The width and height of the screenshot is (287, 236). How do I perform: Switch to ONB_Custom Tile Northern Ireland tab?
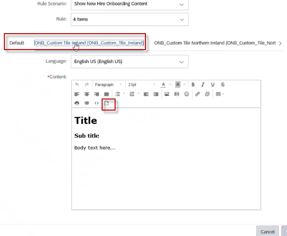pyautogui.click(x=215, y=43)
